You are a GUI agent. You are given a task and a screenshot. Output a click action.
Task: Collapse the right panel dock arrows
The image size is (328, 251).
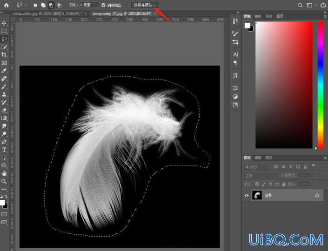(x=325, y=13)
